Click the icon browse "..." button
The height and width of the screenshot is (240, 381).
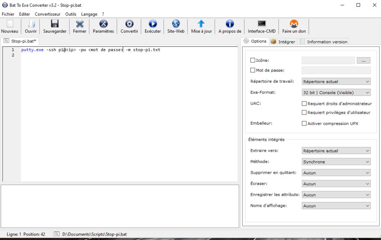pos(364,60)
